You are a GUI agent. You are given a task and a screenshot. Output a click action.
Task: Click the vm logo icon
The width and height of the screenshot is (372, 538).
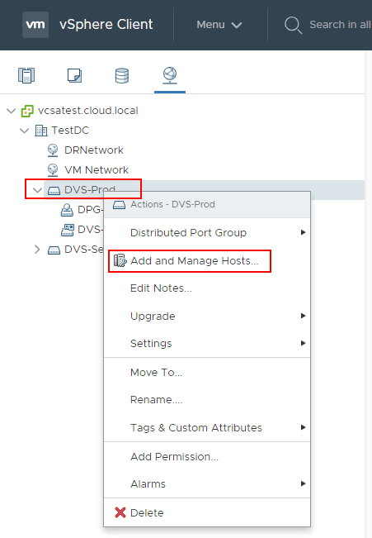coord(35,25)
